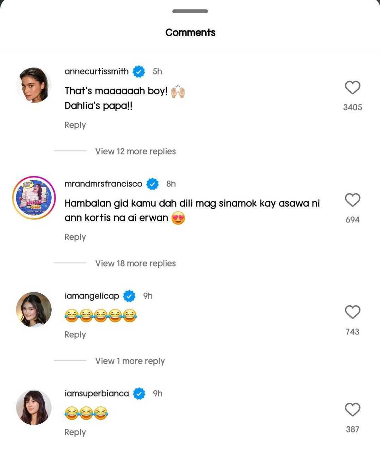Reply to annecurtissmith's comment
Viewport: 380px width, 457px height.
coord(75,125)
